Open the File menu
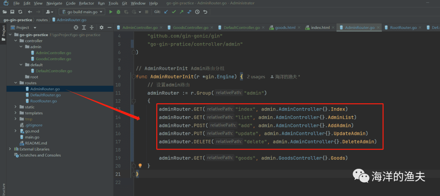The width and height of the screenshot is (440, 196). (16, 3)
